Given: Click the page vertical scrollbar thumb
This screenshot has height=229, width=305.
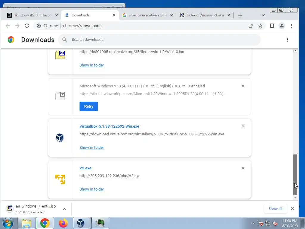Looking at the screenshot, I should point(295,175).
